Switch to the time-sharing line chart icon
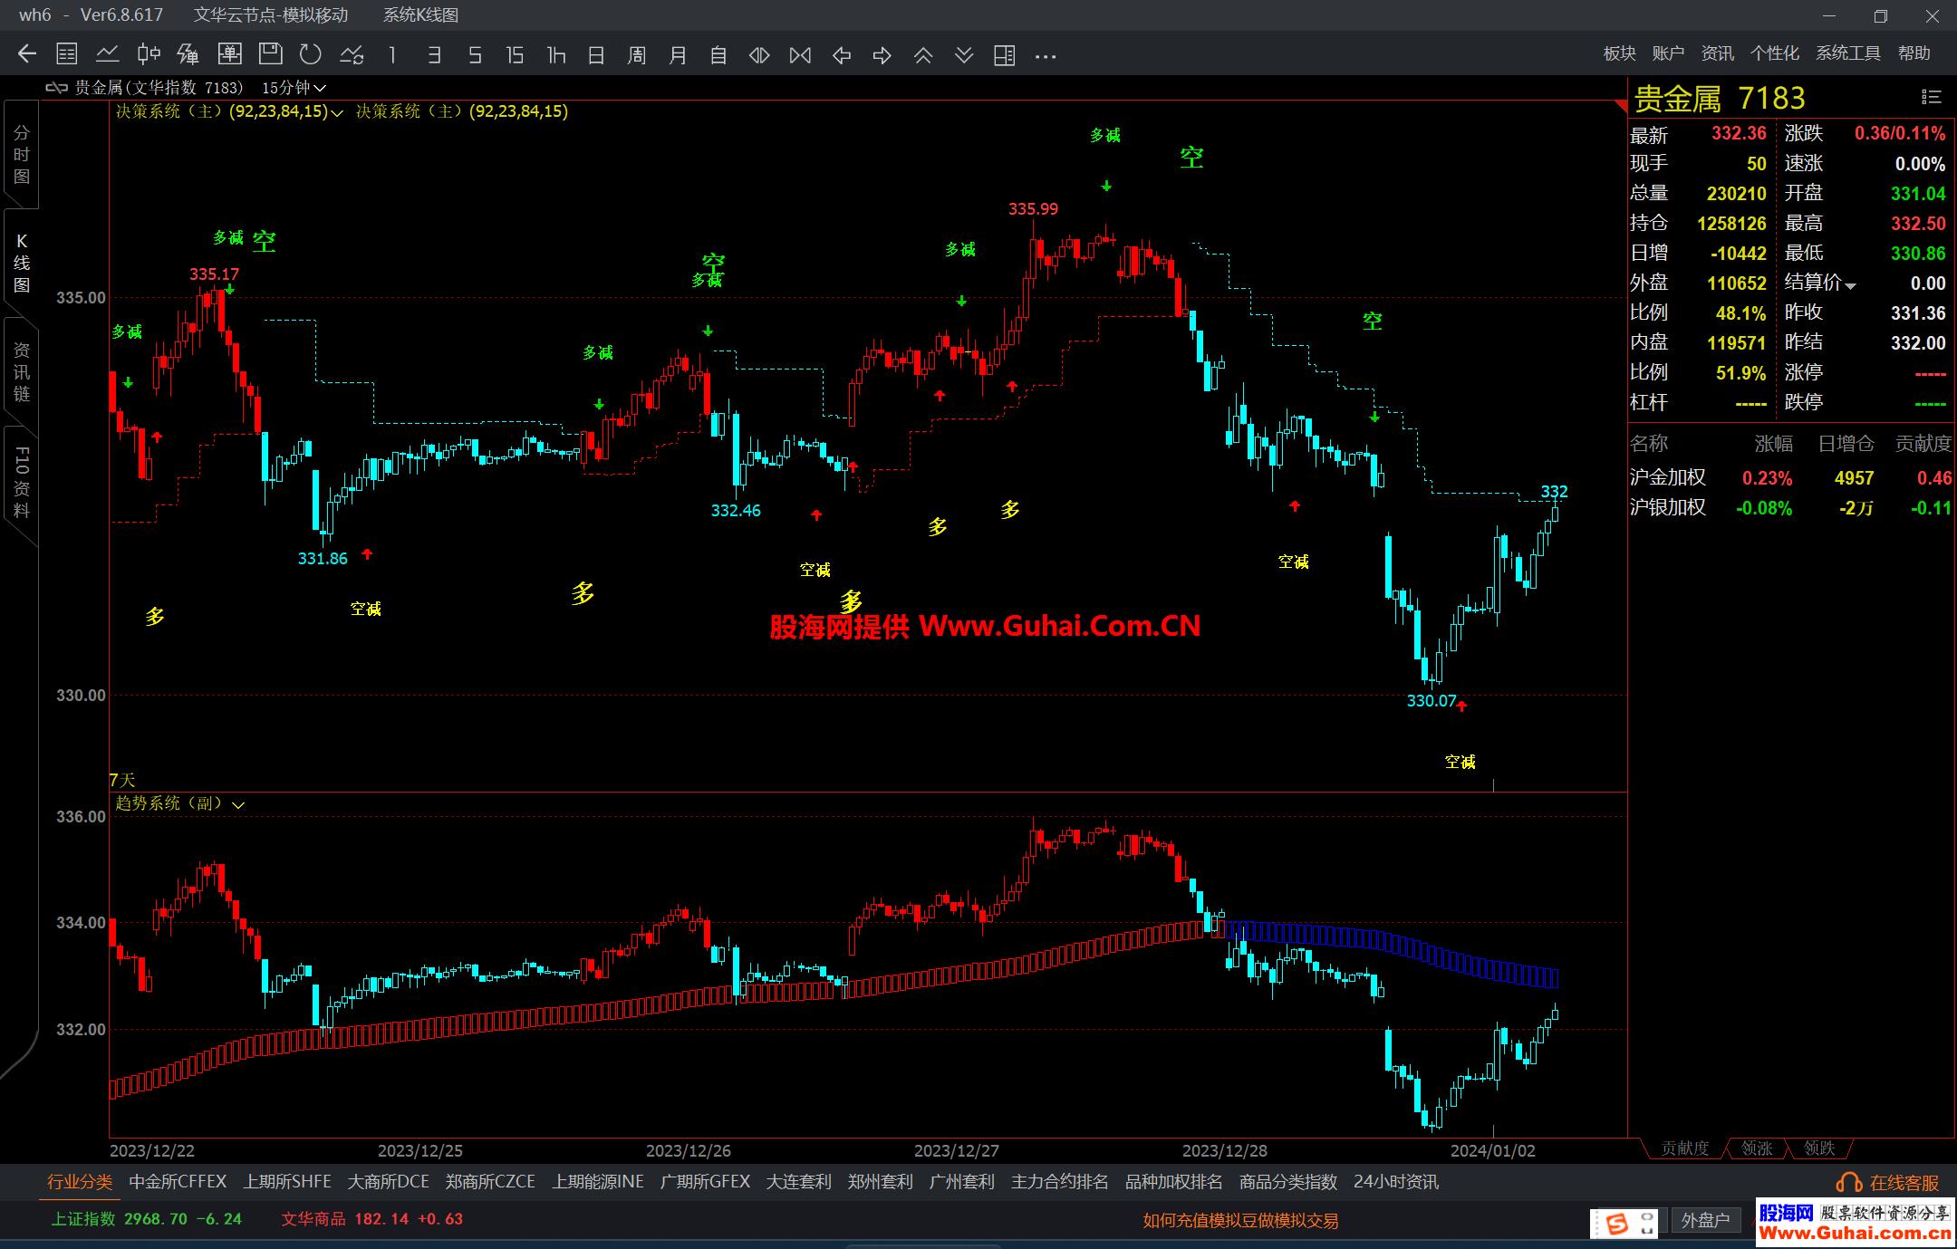This screenshot has width=1957, height=1249. point(108,54)
